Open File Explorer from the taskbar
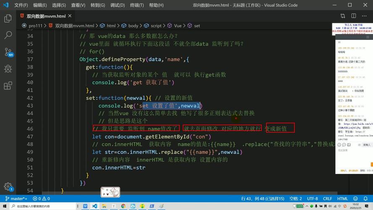This screenshot has height=210, width=373. pyautogui.click(x=104, y=206)
